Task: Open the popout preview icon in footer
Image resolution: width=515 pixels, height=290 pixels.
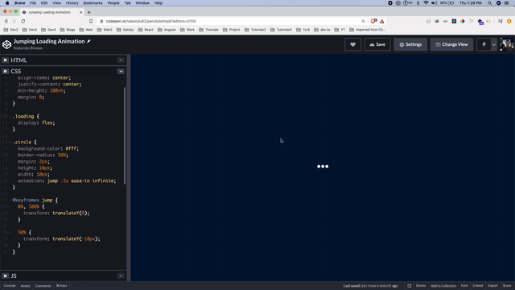Action: [x=410, y=286]
